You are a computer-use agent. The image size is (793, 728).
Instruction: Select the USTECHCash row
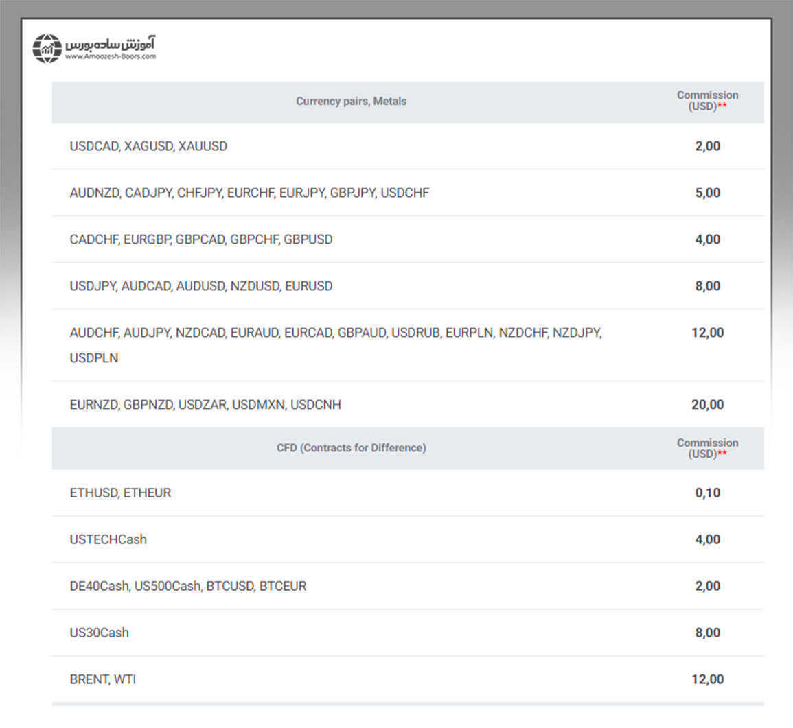coord(108,539)
